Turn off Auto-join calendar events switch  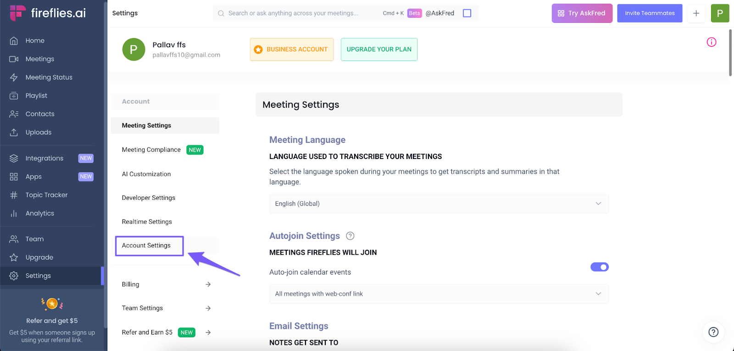click(600, 267)
